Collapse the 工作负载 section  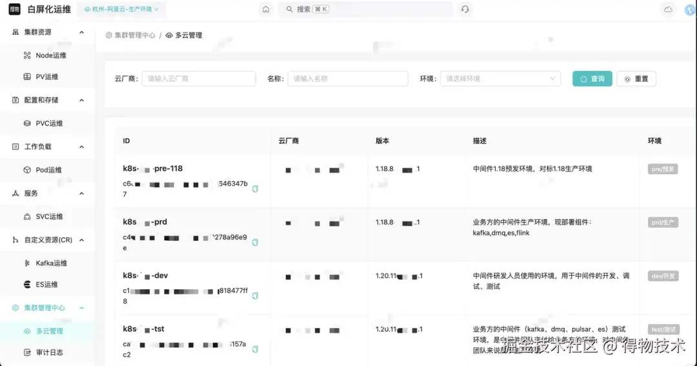click(82, 147)
